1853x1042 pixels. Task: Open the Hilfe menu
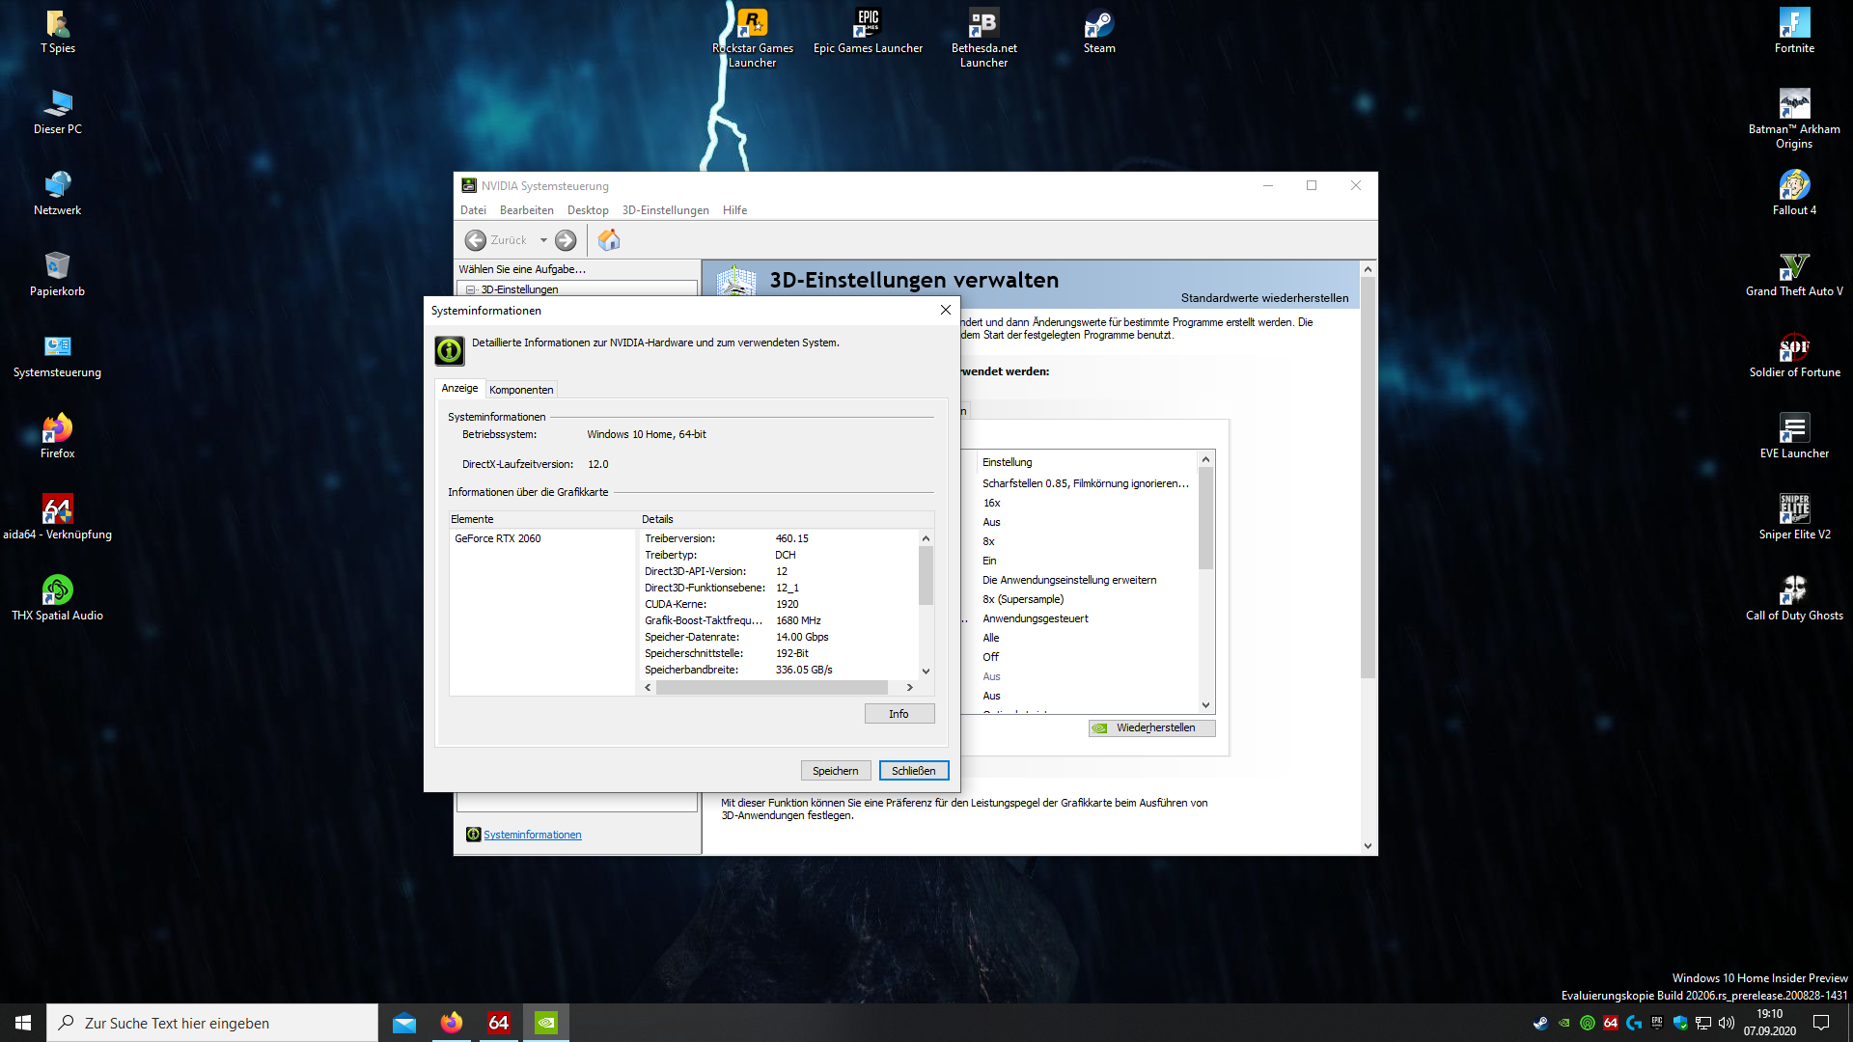coord(734,210)
